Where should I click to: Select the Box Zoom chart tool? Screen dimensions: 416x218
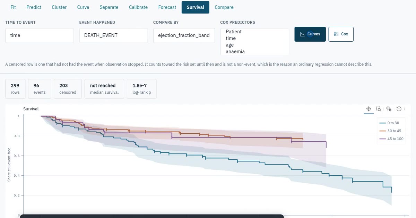pyautogui.click(x=379, y=109)
